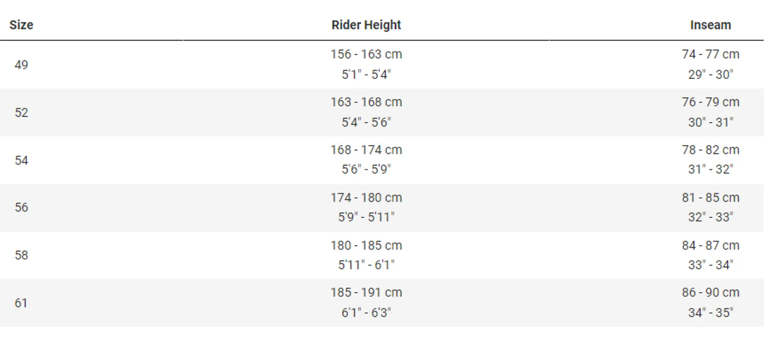The width and height of the screenshot is (764, 348).
Task: Click the 30" - 31" inseam value
Action: tap(711, 122)
